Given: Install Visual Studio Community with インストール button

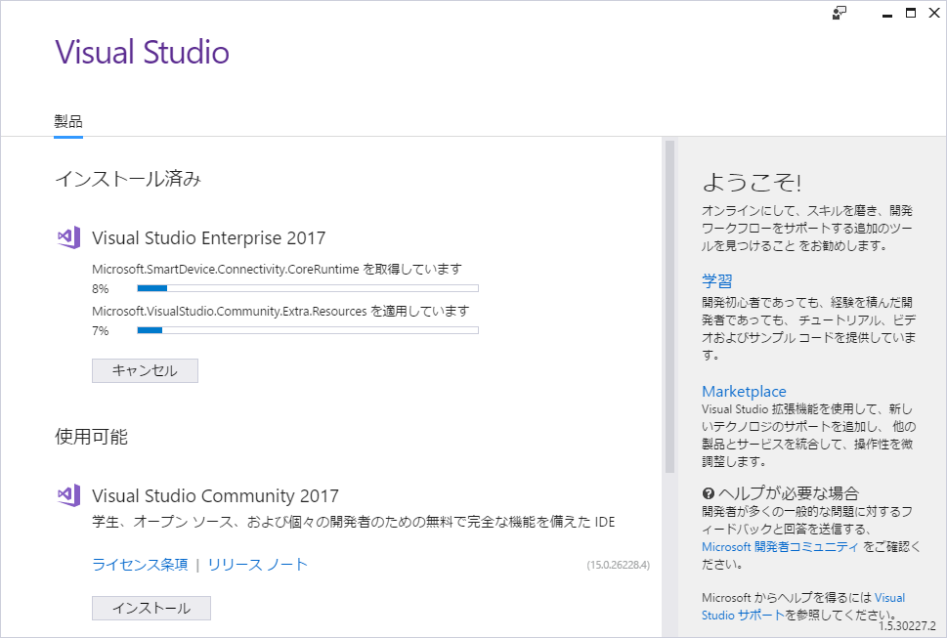Looking at the screenshot, I should pos(151,608).
